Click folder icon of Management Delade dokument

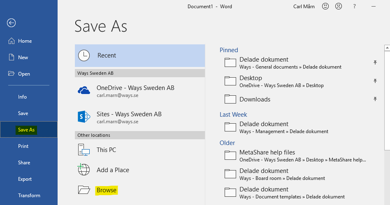(x=230, y=127)
